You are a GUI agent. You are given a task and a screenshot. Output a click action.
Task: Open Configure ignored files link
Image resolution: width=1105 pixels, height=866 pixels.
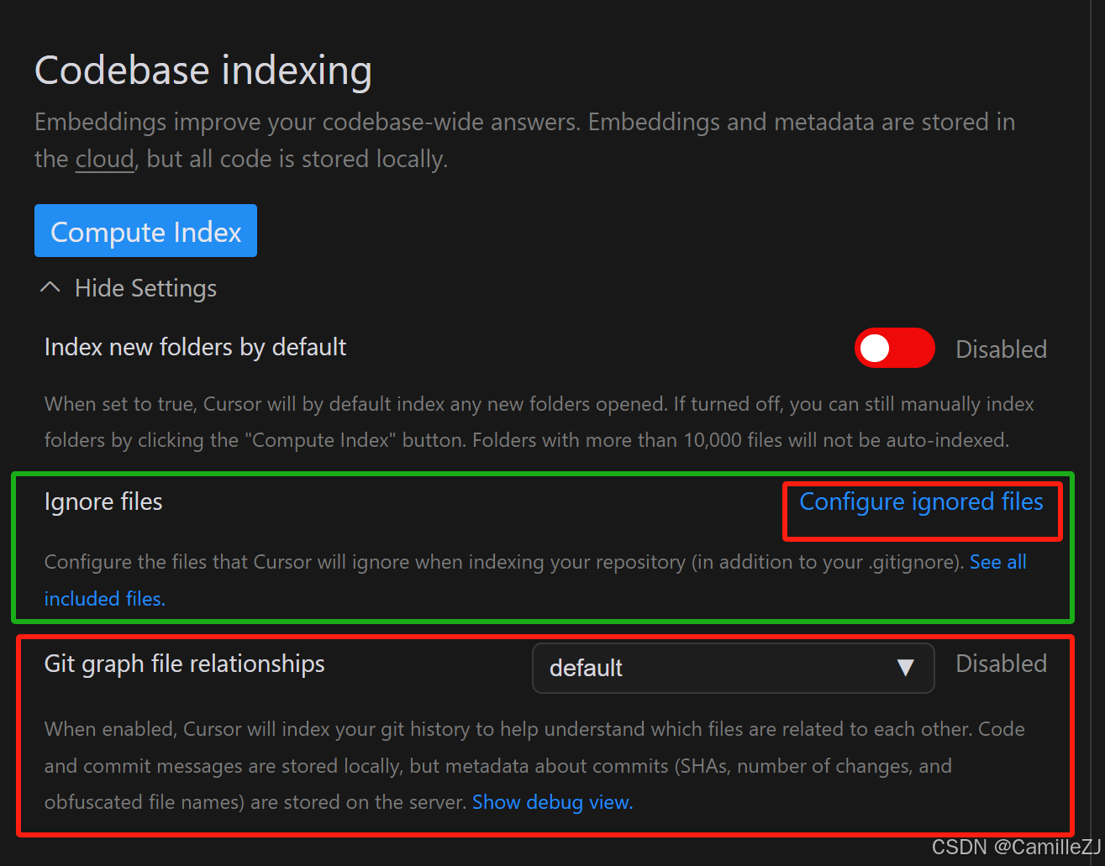pos(921,501)
